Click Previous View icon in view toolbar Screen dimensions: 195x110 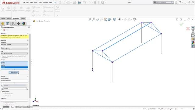(x=98, y=19)
